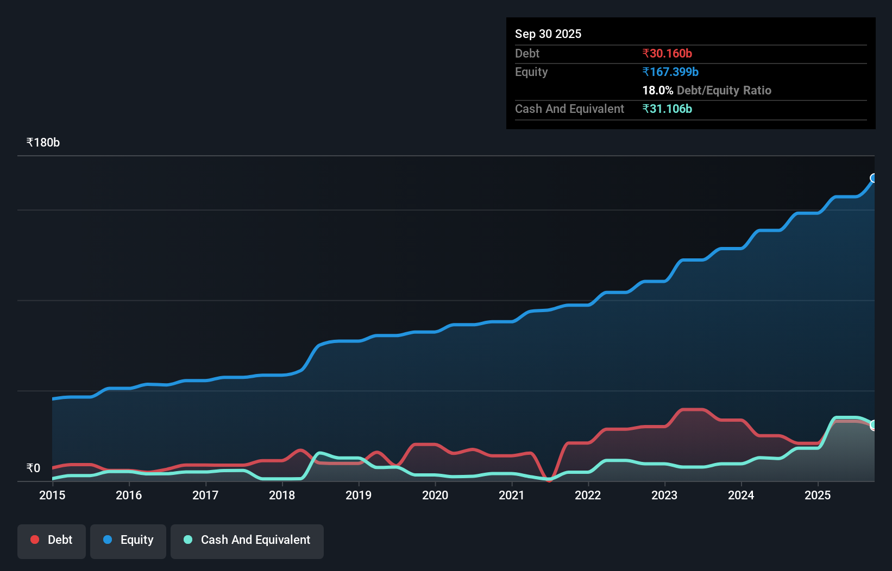Click the rupee symbol next to 180b label
The image size is (892, 571).
pyautogui.click(x=30, y=142)
